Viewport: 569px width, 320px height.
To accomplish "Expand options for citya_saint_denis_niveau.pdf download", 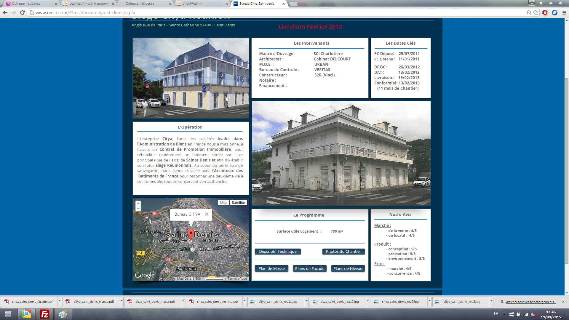I will (x=121, y=301).
